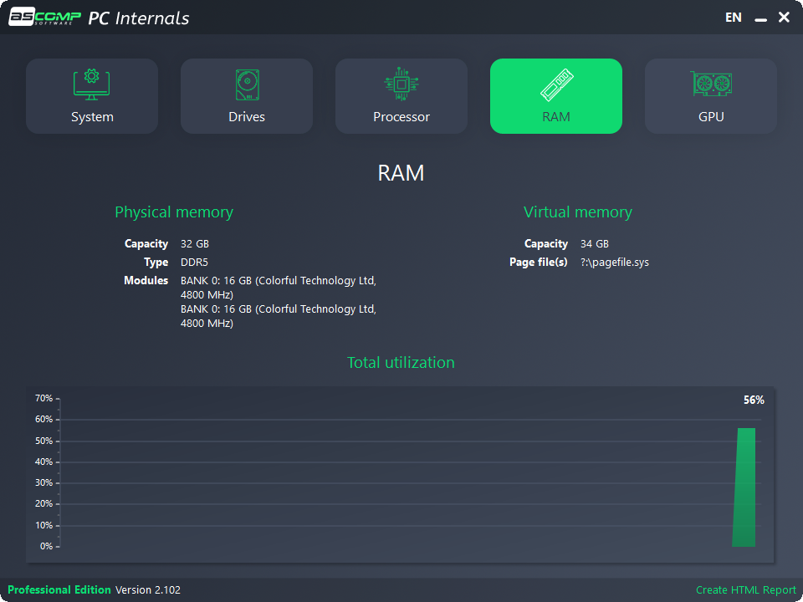
Task: Select the Drives section icon
Action: 247,96
